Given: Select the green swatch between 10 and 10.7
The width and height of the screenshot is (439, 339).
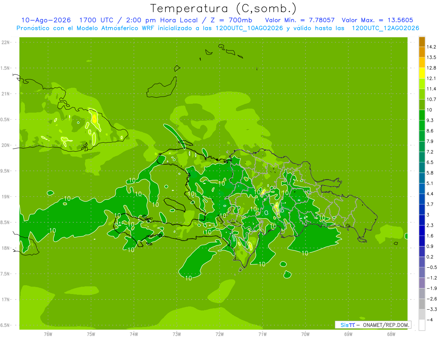Looking at the screenshot, I should (422, 105).
